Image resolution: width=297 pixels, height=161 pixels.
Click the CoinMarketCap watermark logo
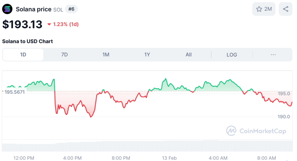point(256,130)
